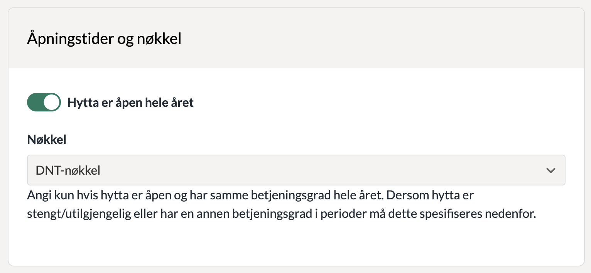Click the selected 'DNT-nøkkel' value text

click(x=68, y=170)
